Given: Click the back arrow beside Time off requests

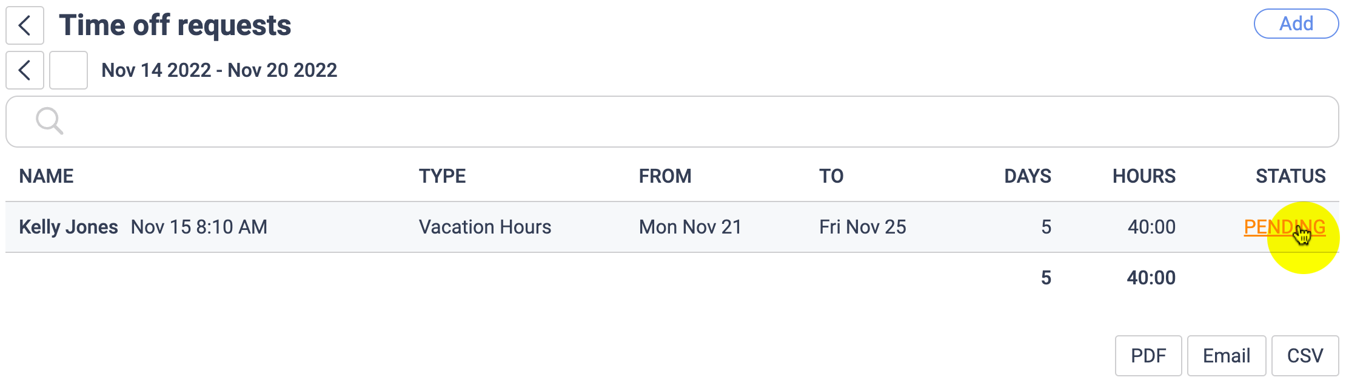Looking at the screenshot, I should pos(25,25).
